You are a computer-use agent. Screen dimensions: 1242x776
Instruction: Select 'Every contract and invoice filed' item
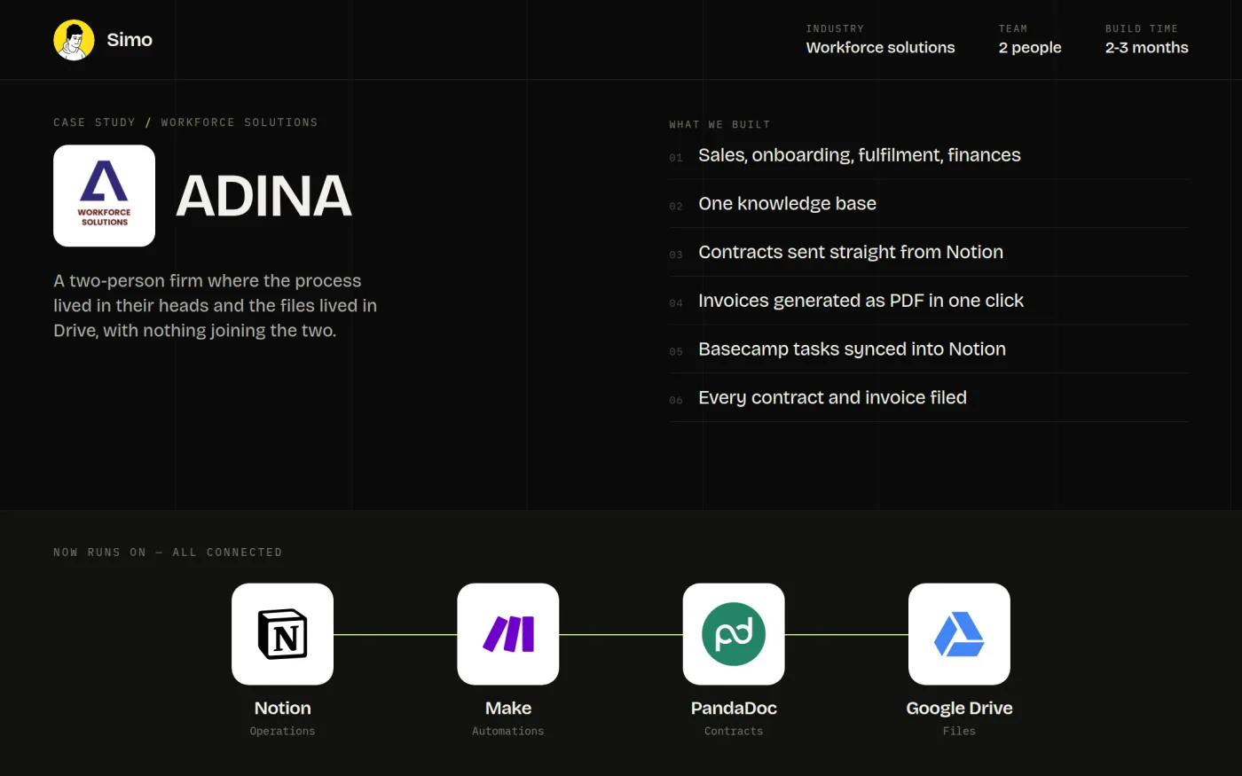(929, 398)
